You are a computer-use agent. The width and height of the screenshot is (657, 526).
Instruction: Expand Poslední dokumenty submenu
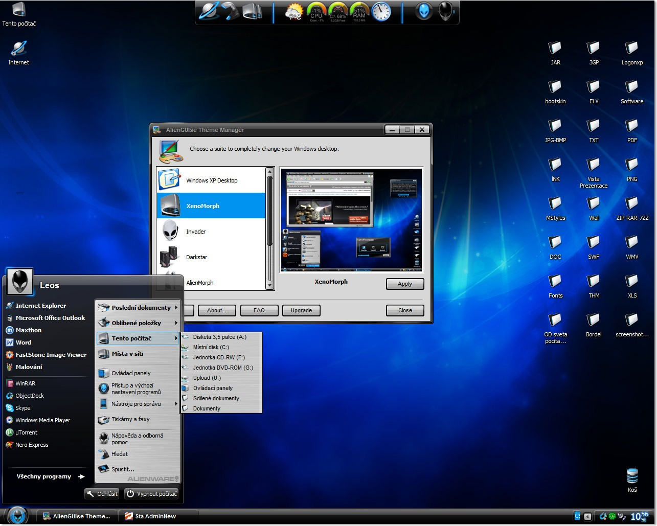[138, 308]
